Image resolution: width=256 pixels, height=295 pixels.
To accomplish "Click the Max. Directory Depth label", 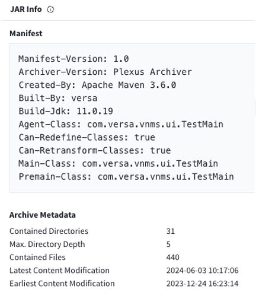I will click(x=47, y=245).
